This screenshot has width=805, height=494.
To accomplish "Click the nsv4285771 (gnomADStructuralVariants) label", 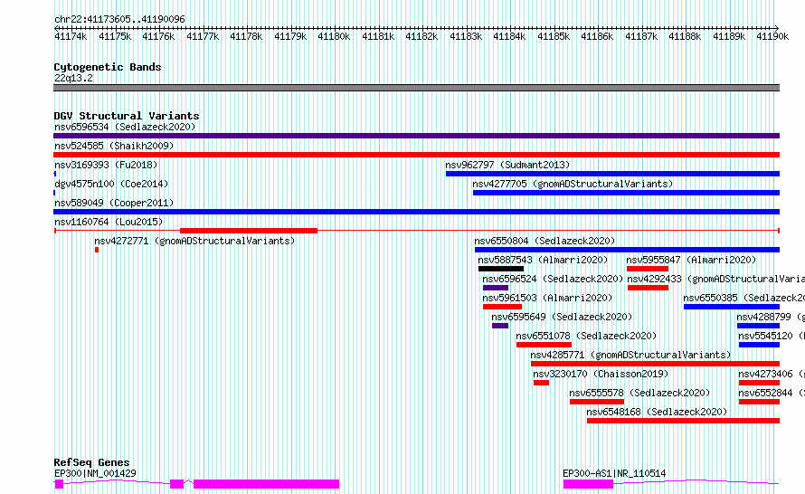I will tap(630, 355).
